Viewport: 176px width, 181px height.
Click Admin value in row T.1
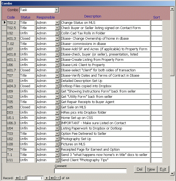pyautogui.click(x=46, y=155)
